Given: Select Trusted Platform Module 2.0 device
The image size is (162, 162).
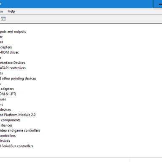Looking at the screenshot, I should pyautogui.click(x=18, y=115).
